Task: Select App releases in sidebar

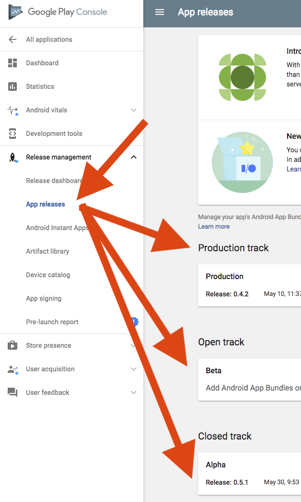Action: click(46, 204)
